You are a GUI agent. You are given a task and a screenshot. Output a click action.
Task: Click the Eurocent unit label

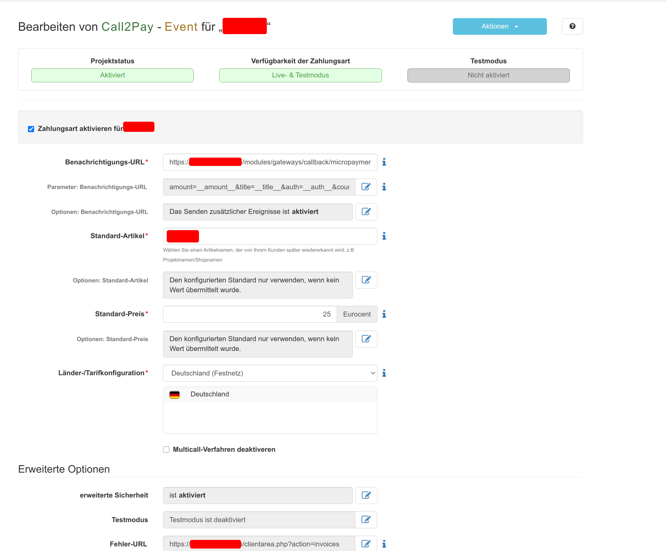pos(357,314)
